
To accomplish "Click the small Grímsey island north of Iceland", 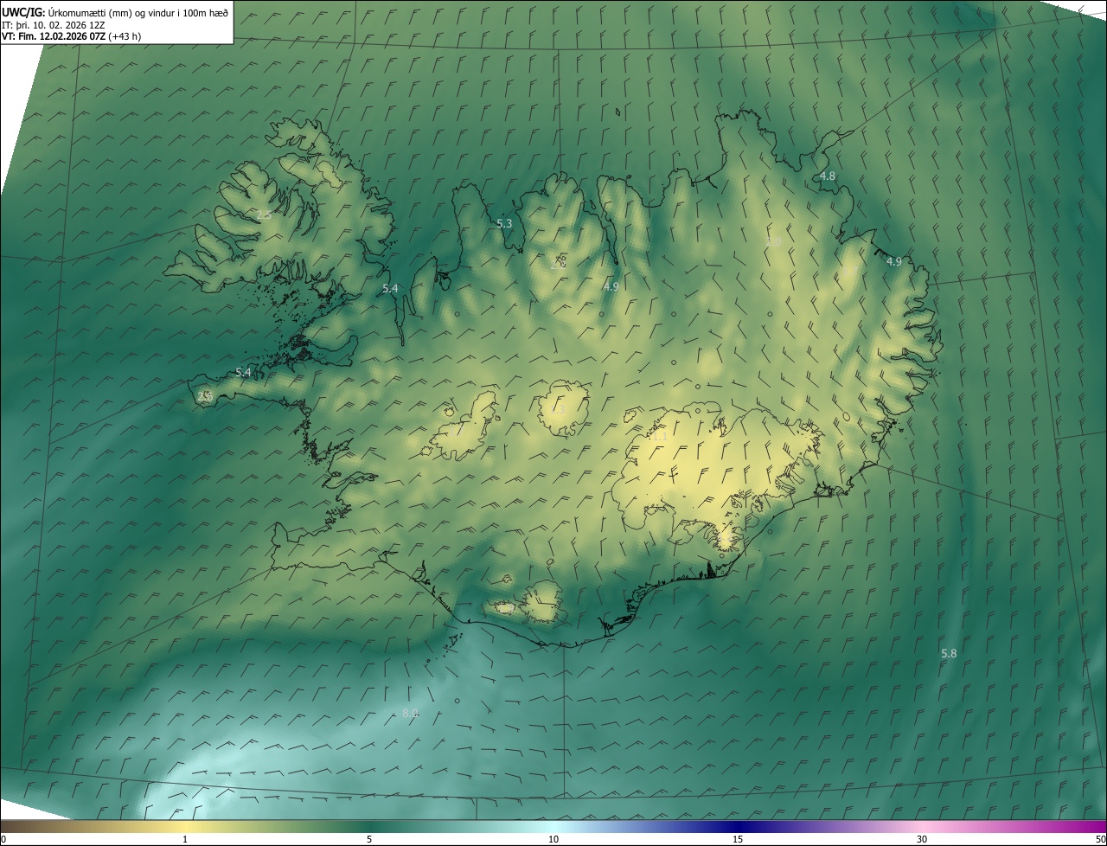I will pos(619,111).
